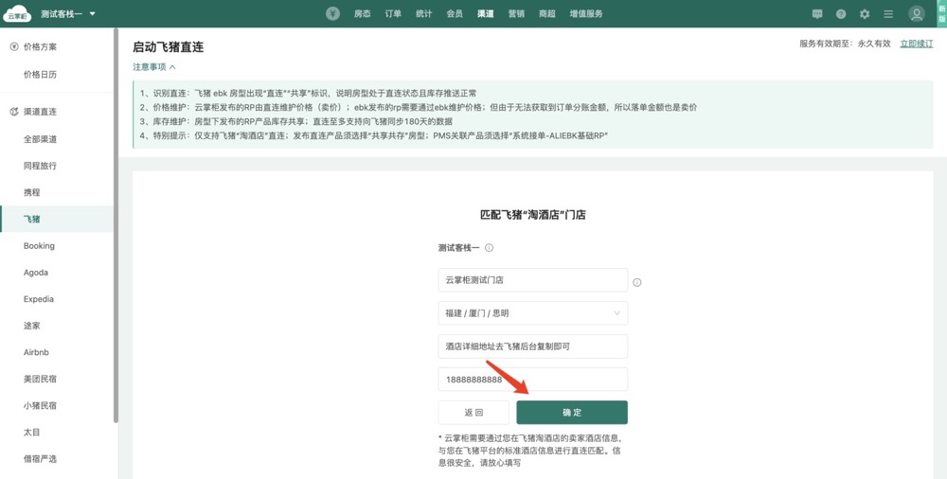
Task: Open the help question mark icon
Action: point(841,14)
